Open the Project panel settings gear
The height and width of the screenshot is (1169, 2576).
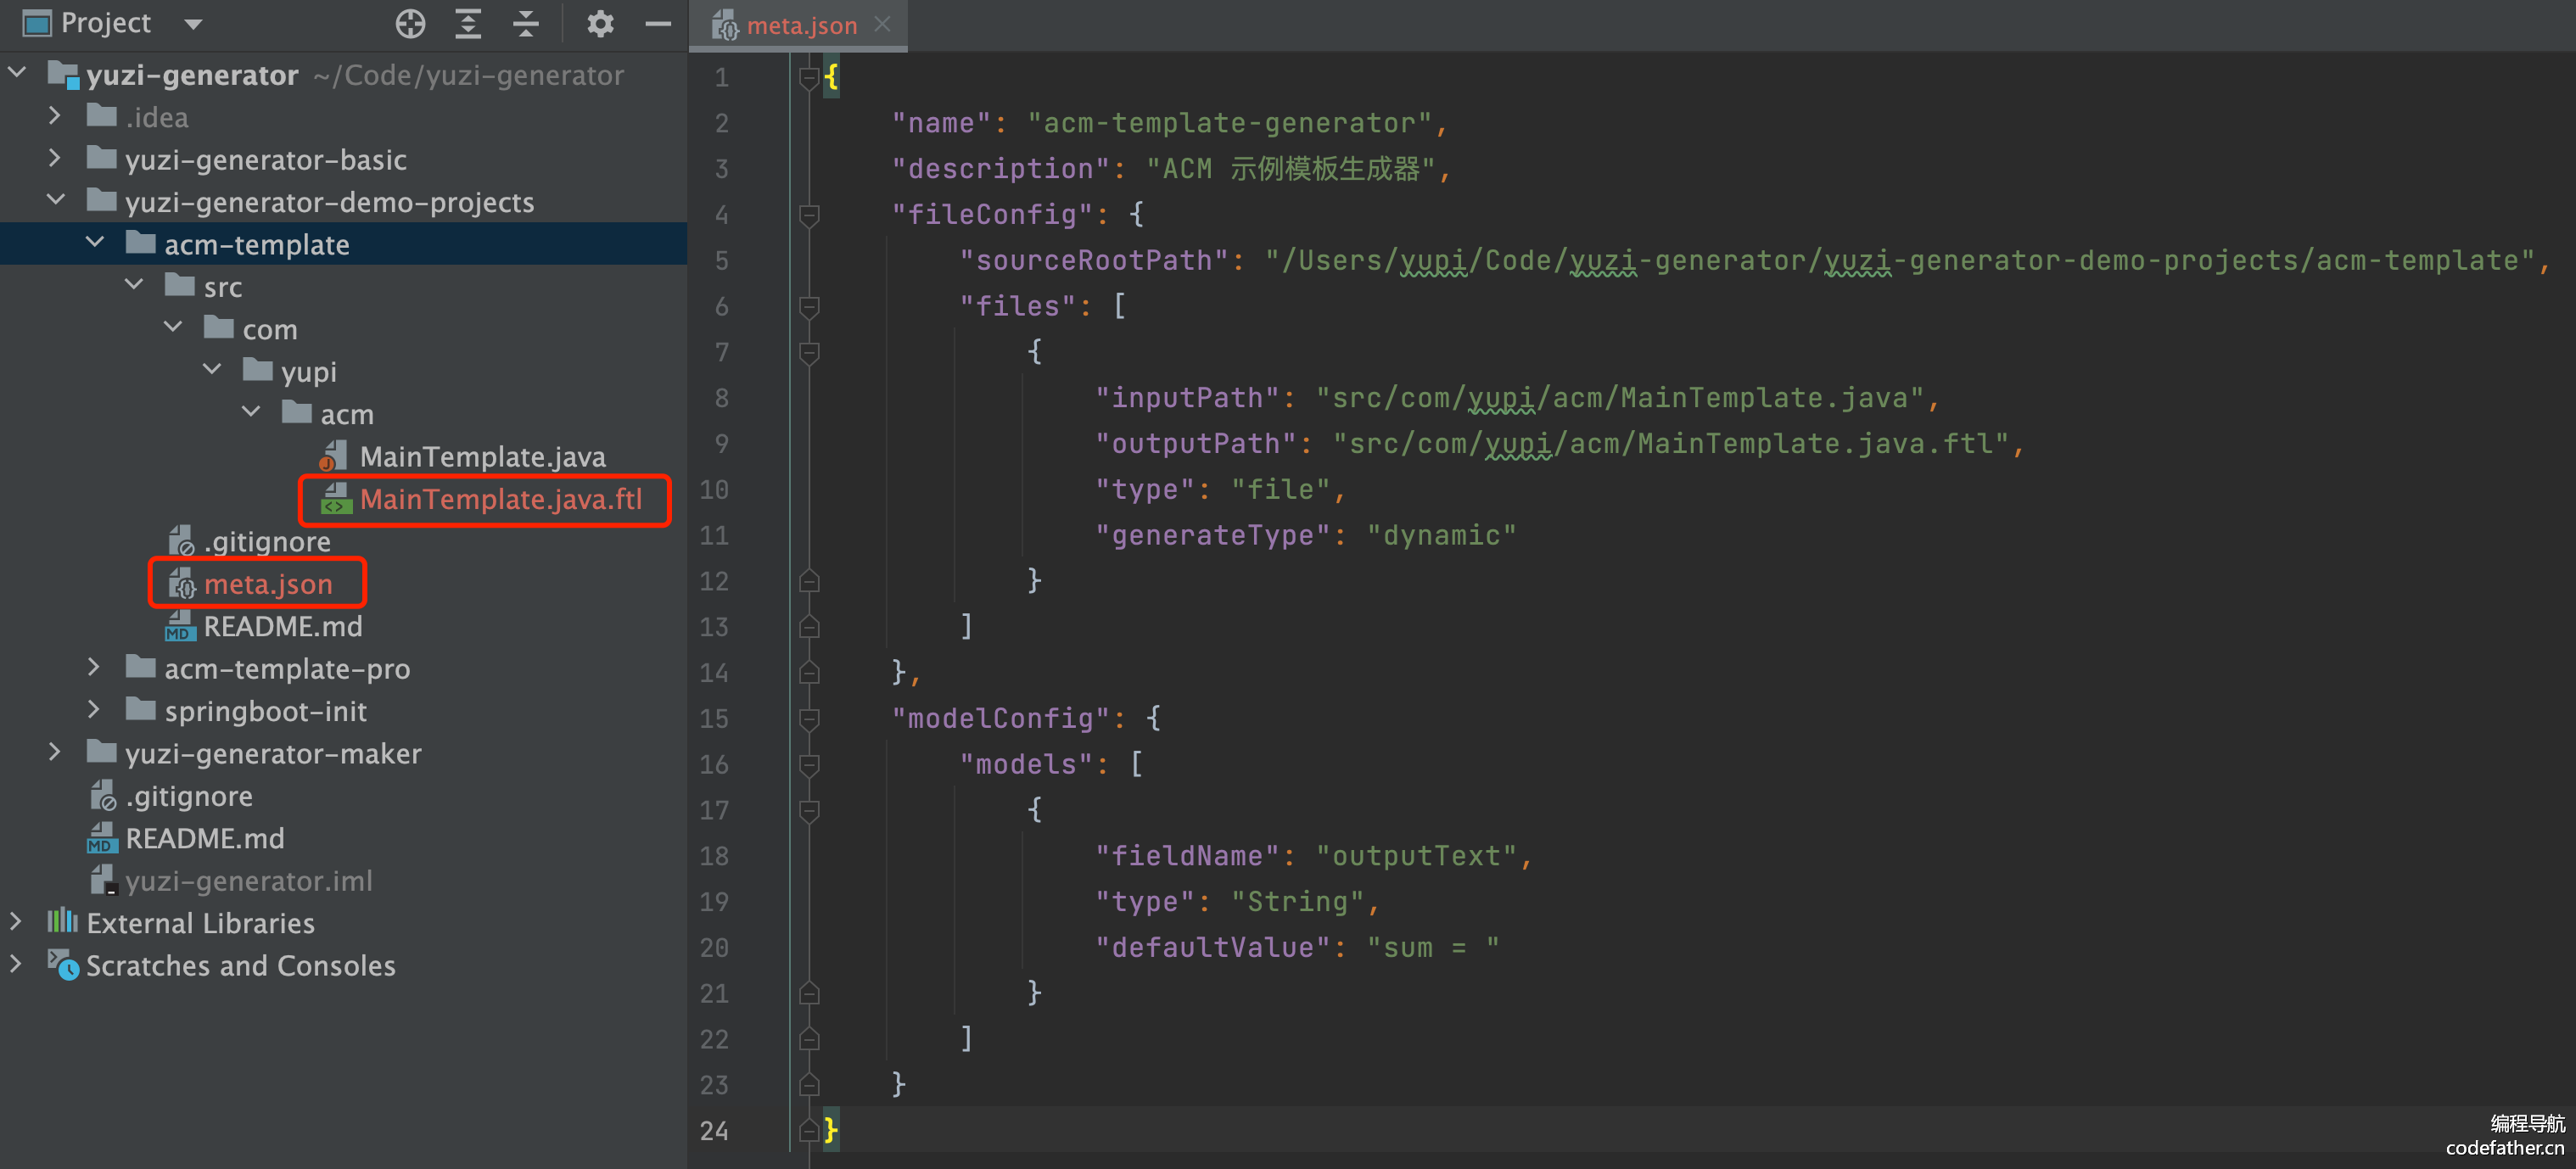(600, 23)
